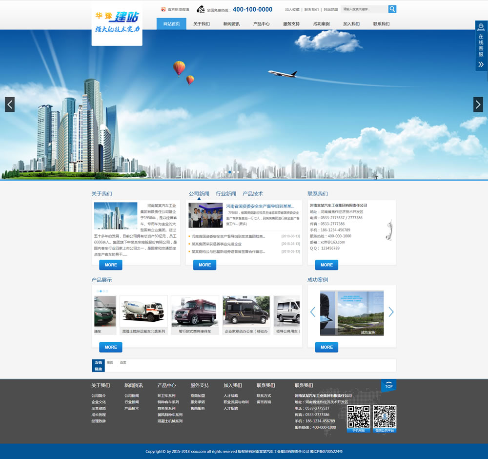
Task: Expand the 在线客服 side panel
Action: click(x=481, y=46)
